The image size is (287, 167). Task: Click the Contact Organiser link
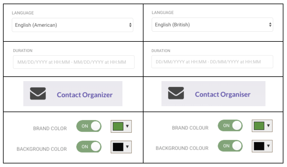click(x=222, y=94)
